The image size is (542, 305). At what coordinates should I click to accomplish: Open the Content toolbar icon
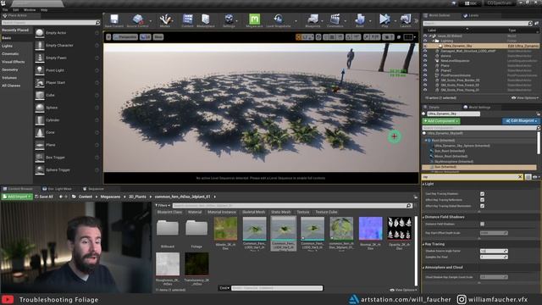coord(188,19)
